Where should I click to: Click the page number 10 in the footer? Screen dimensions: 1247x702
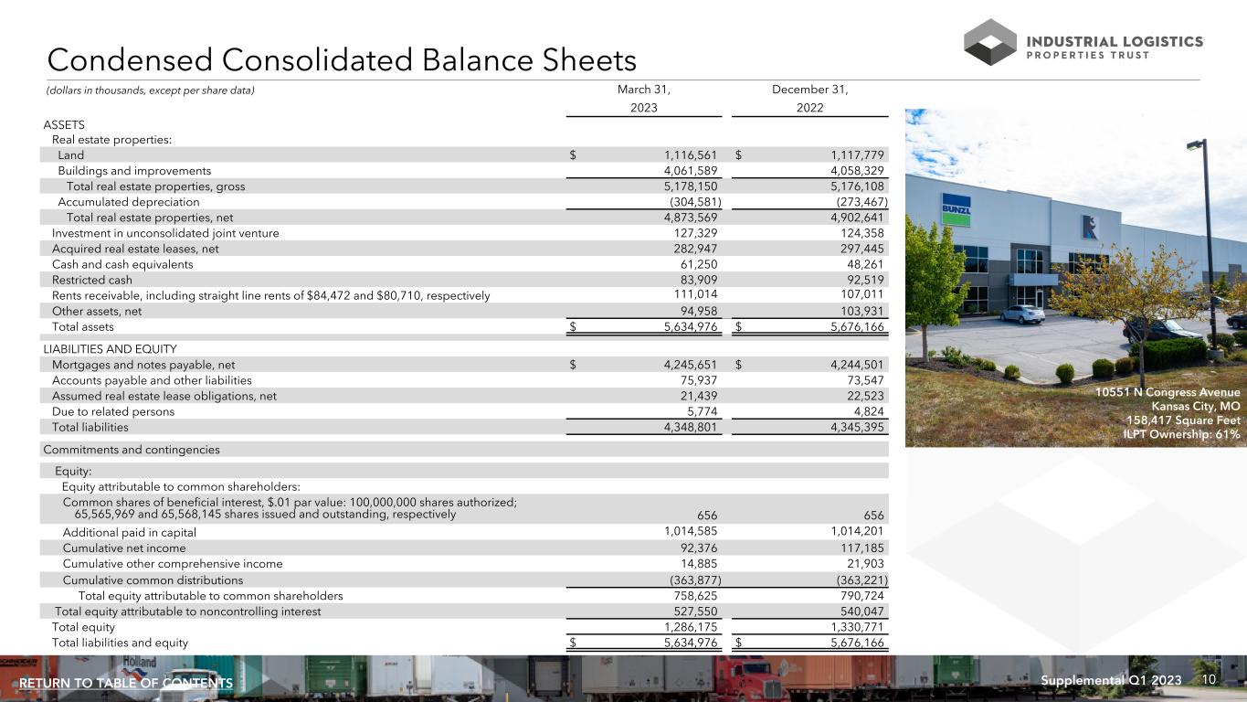coord(1210,680)
